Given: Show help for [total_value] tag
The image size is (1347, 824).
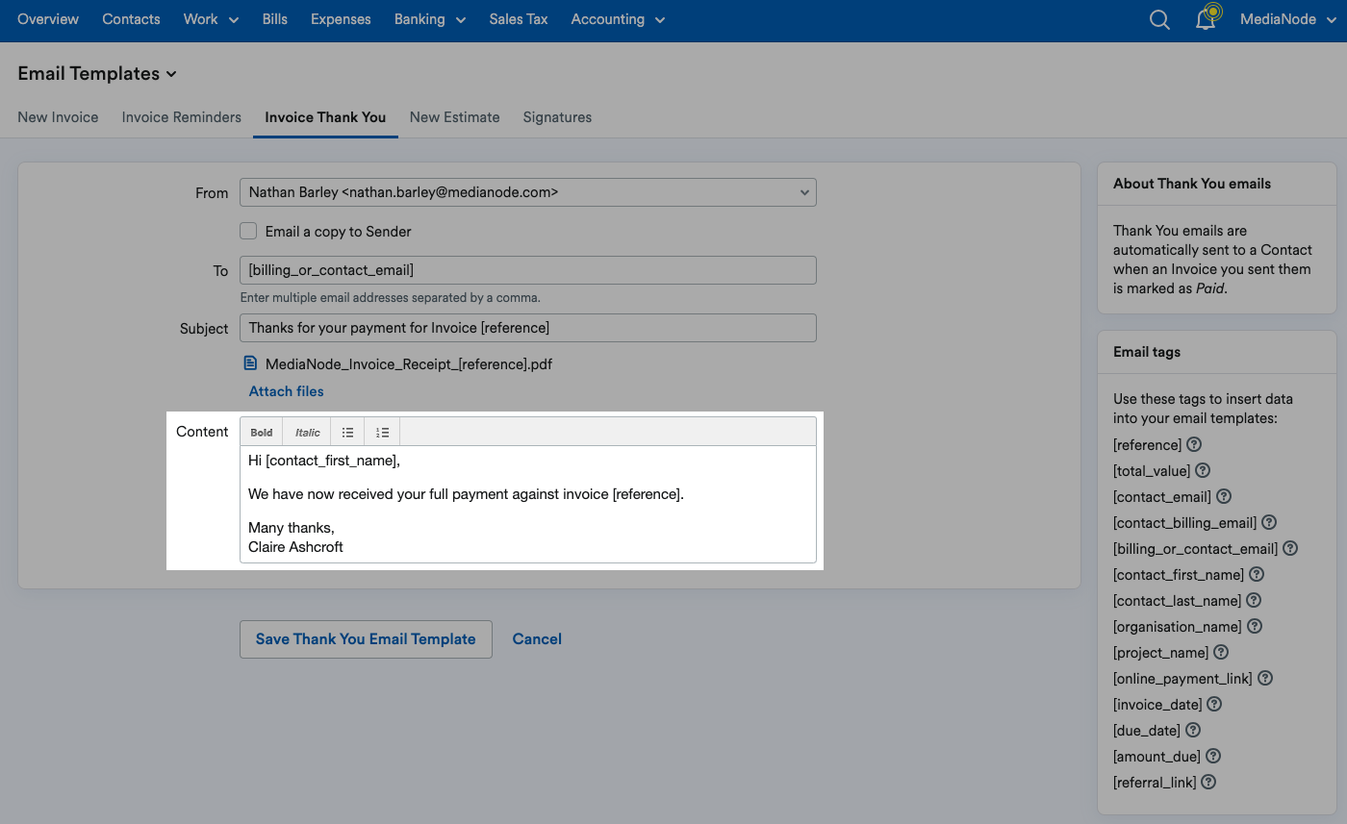Looking at the screenshot, I should click(x=1203, y=470).
